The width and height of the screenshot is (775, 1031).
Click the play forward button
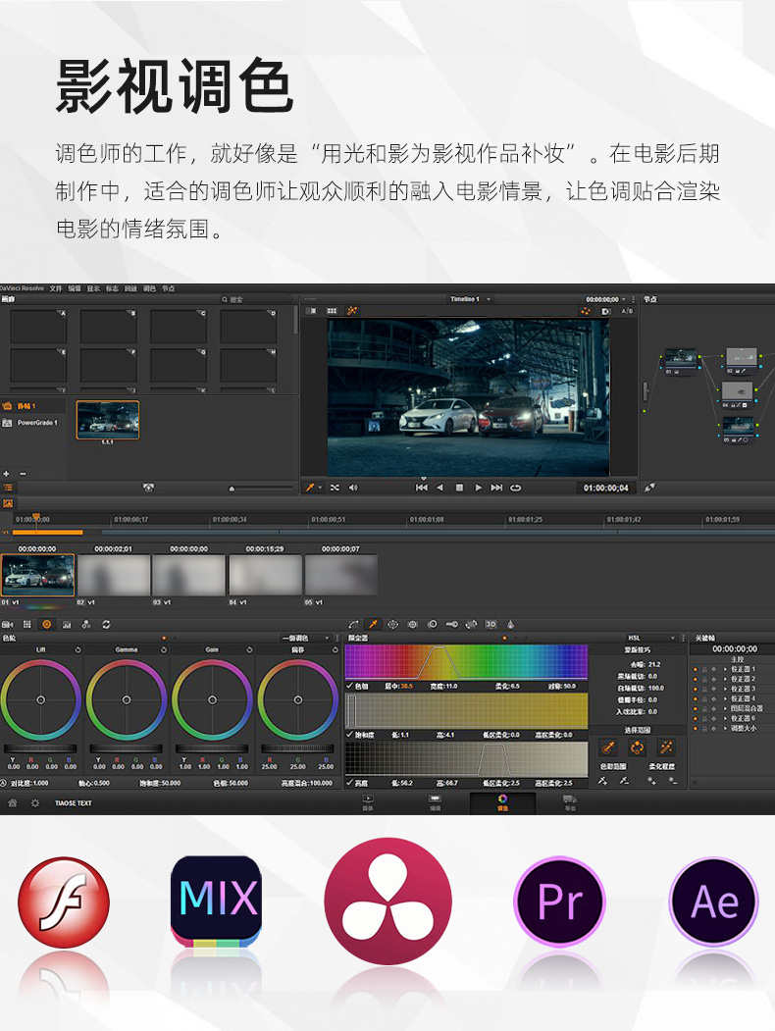(x=478, y=488)
